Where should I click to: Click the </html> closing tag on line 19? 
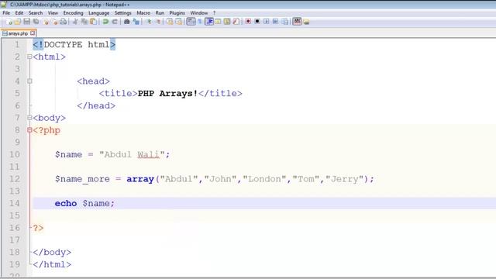[x=52, y=264]
